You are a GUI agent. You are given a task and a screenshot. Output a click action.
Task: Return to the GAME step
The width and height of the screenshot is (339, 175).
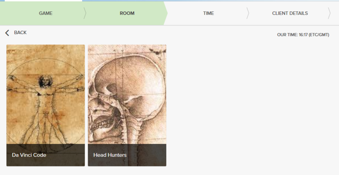[x=46, y=13]
